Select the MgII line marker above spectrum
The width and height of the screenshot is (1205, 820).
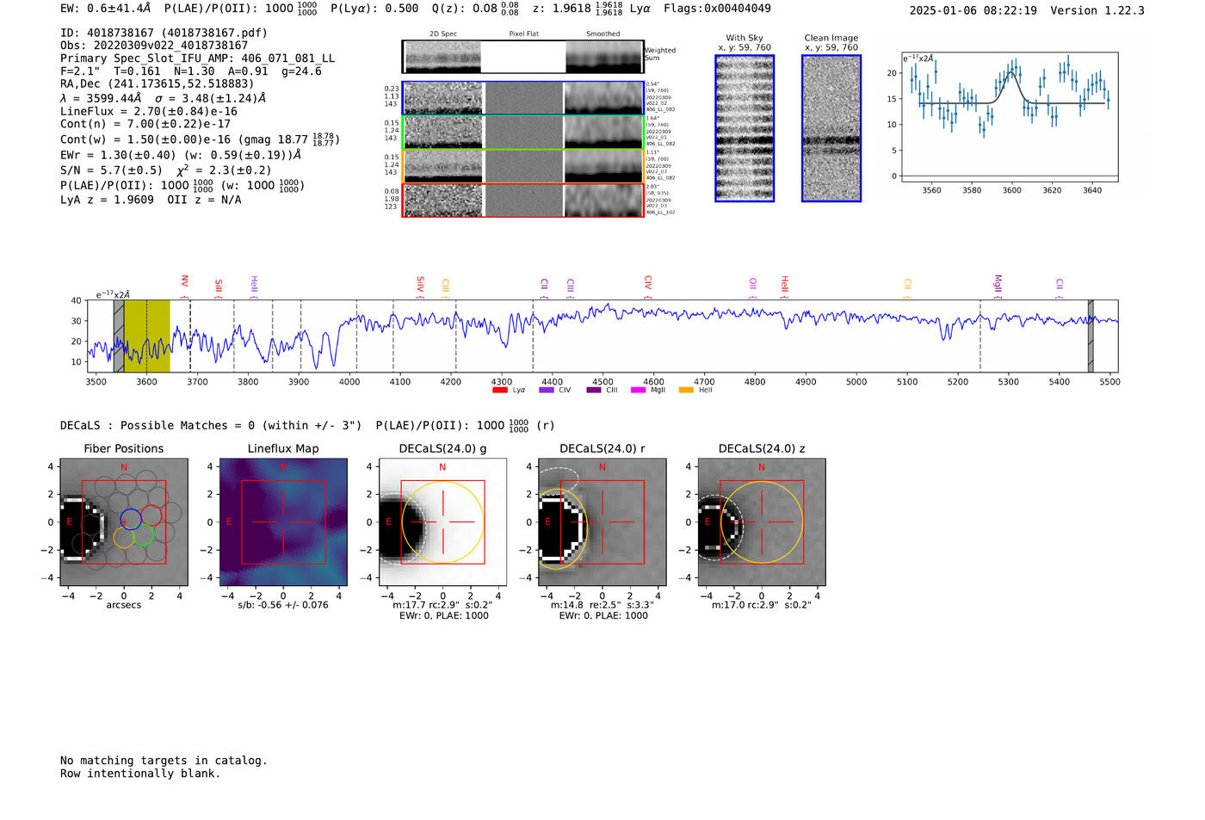(998, 284)
